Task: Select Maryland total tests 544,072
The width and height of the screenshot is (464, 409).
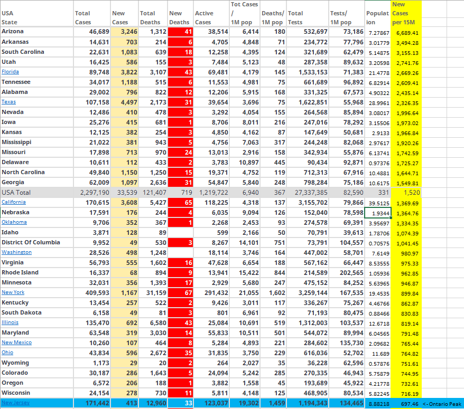Action: coord(308,333)
